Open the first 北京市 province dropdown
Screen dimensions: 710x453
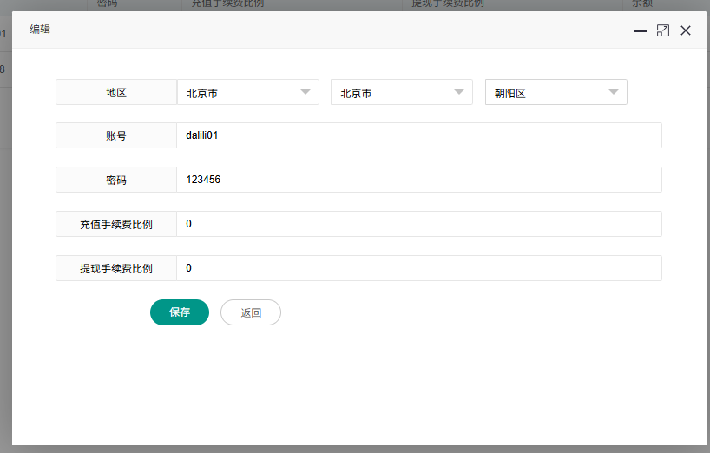(x=247, y=93)
